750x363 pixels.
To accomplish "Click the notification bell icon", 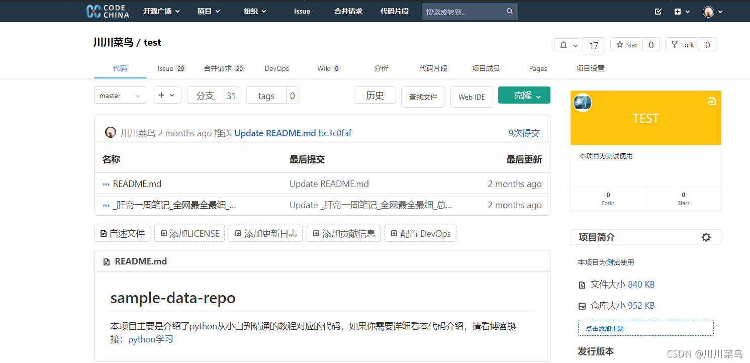I will pos(564,45).
